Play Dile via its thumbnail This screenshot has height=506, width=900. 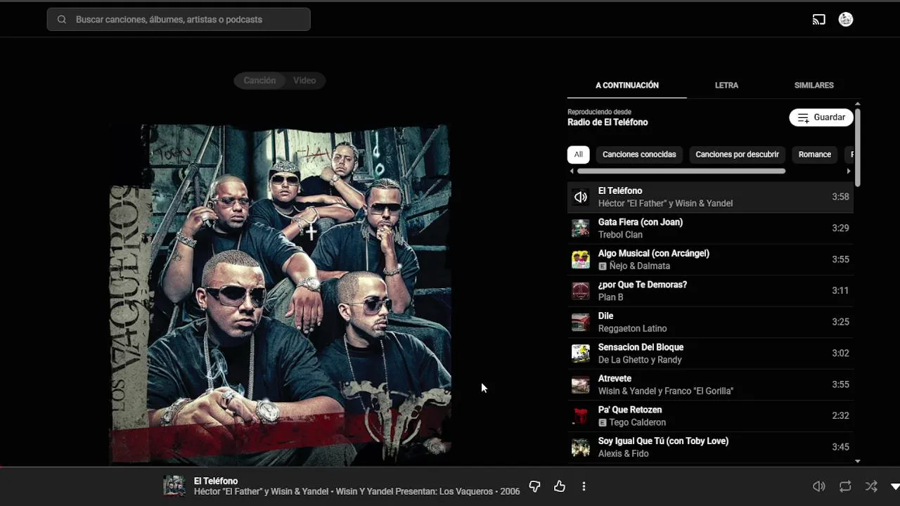581,323
